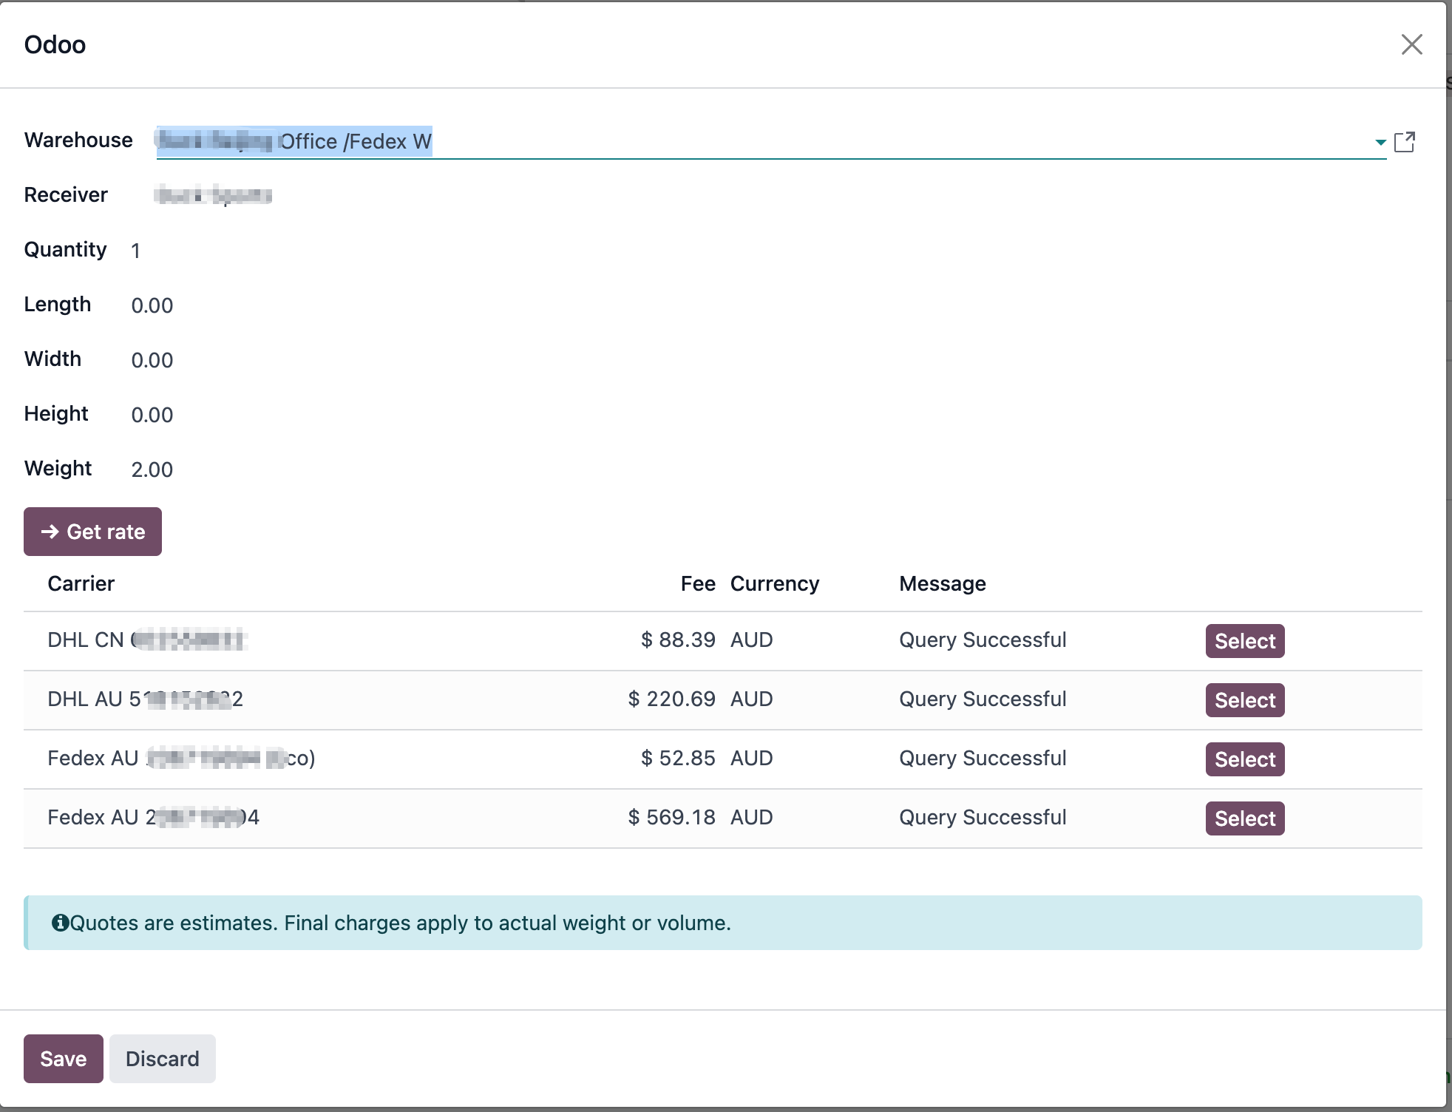Viewport: 1452px width, 1112px height.
Task: Click the Carrier column header
Action: [x=81, y=584]
